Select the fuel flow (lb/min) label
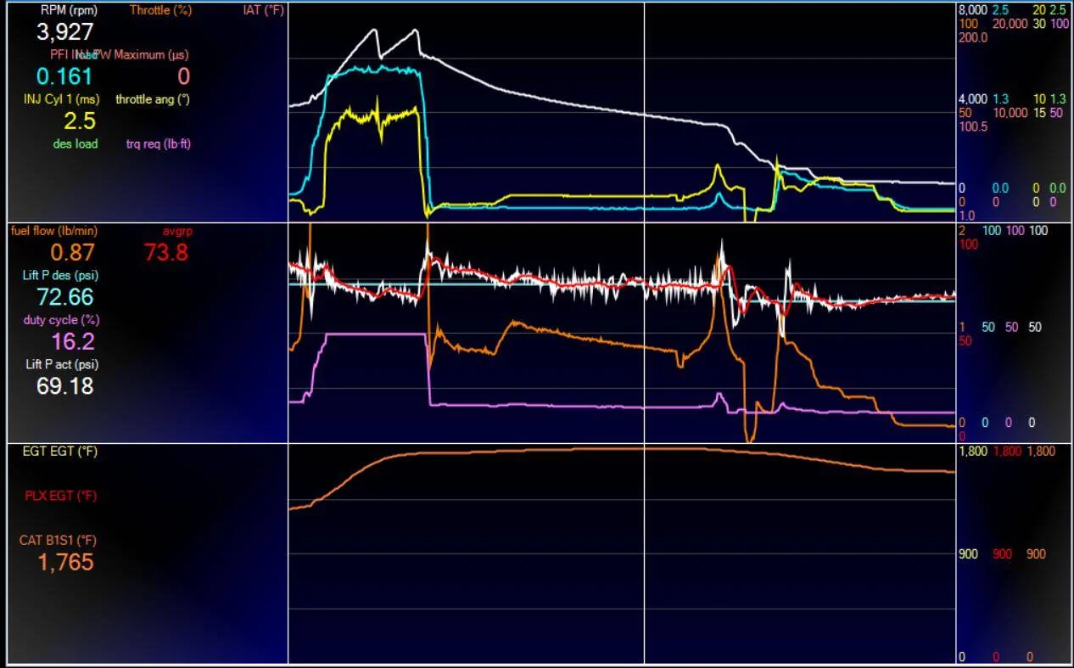The image size is (1074, 668). (x=53, y=231)
